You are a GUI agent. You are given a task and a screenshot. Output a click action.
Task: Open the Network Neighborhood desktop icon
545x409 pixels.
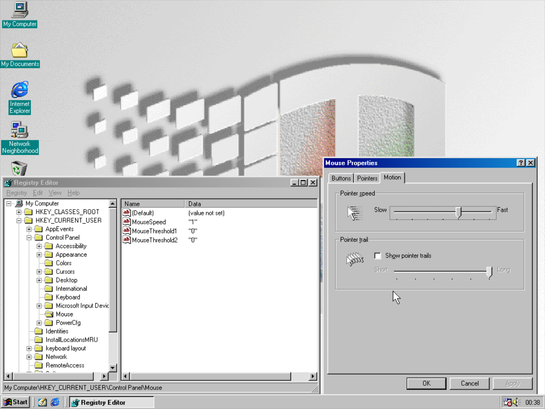point(20,130)
